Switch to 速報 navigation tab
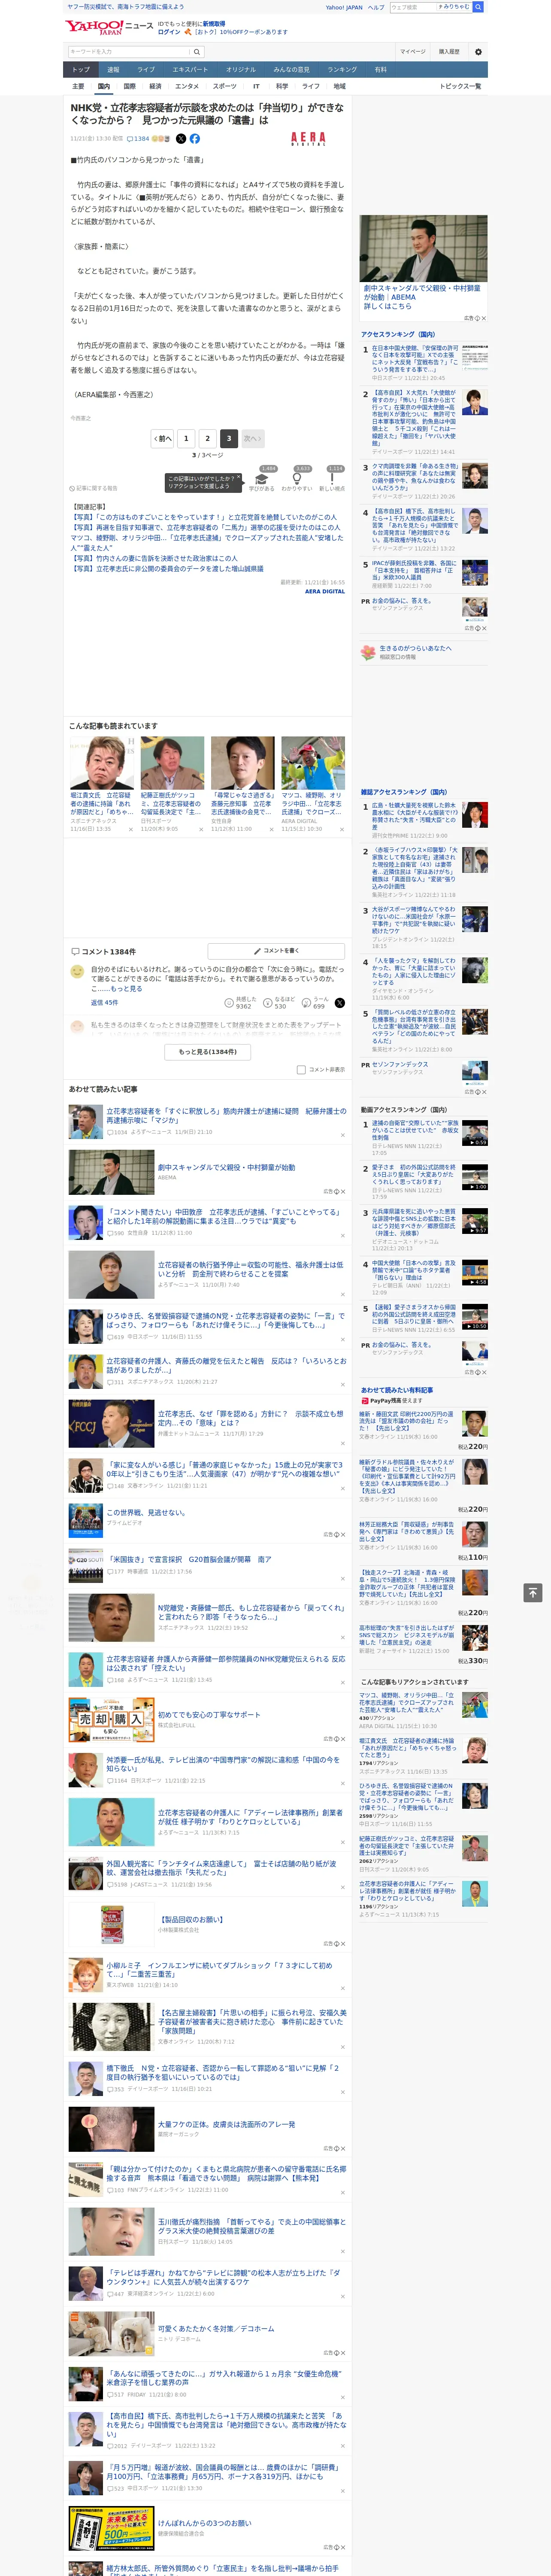The width and height of the screenshot is (551, 2576). [x=113, y=69]
